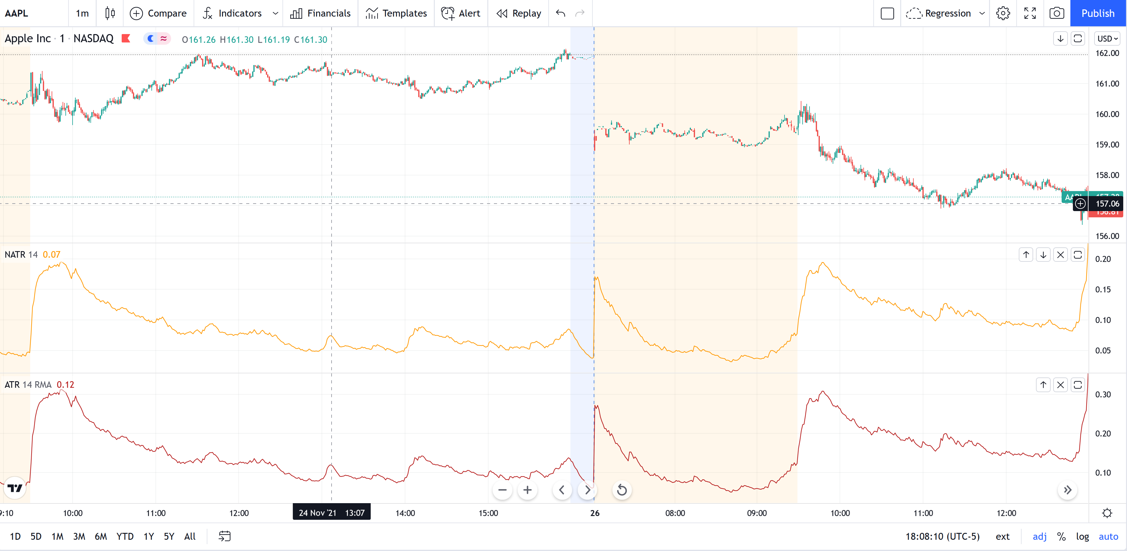
Task: Zoom out the chart with minus button
Action: pyautogui.click(x=502, y=490)
